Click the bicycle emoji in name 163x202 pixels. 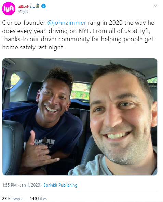pos(27,6)
